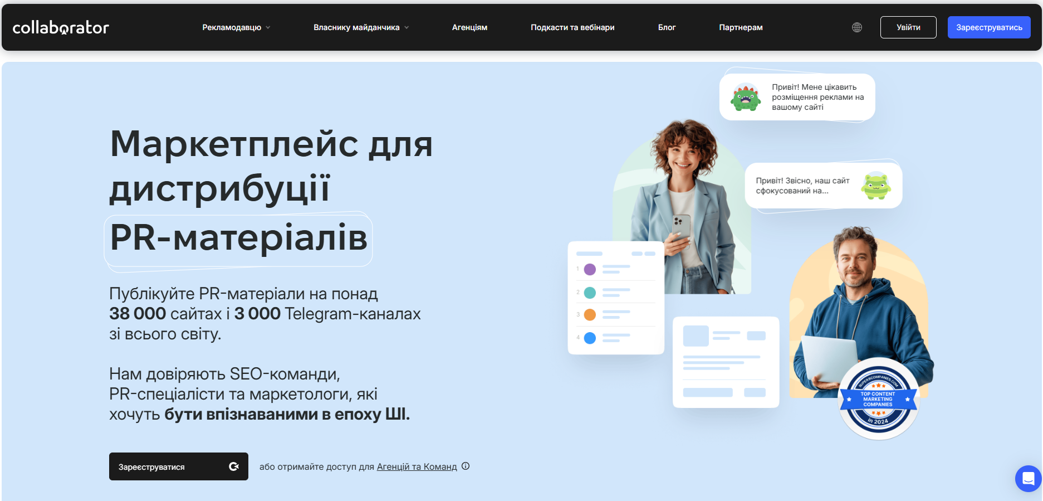Screen dimensions: 1043x501
Task: Click the chat bubble 'Привіт! Звісно, наш сайт'
Action: click(824, 186)
